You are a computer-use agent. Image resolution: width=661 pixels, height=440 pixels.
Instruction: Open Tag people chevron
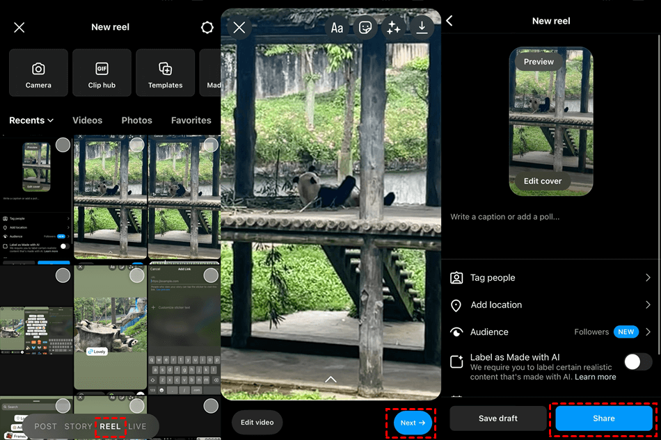(648, 278)
